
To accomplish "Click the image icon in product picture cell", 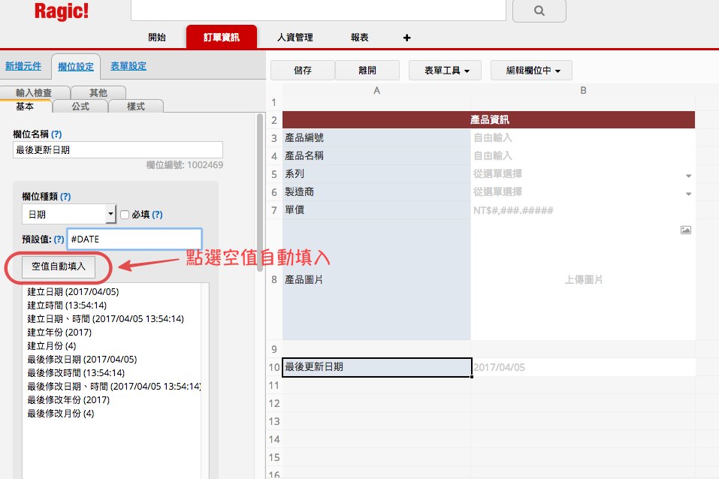I will click(685, 230).
